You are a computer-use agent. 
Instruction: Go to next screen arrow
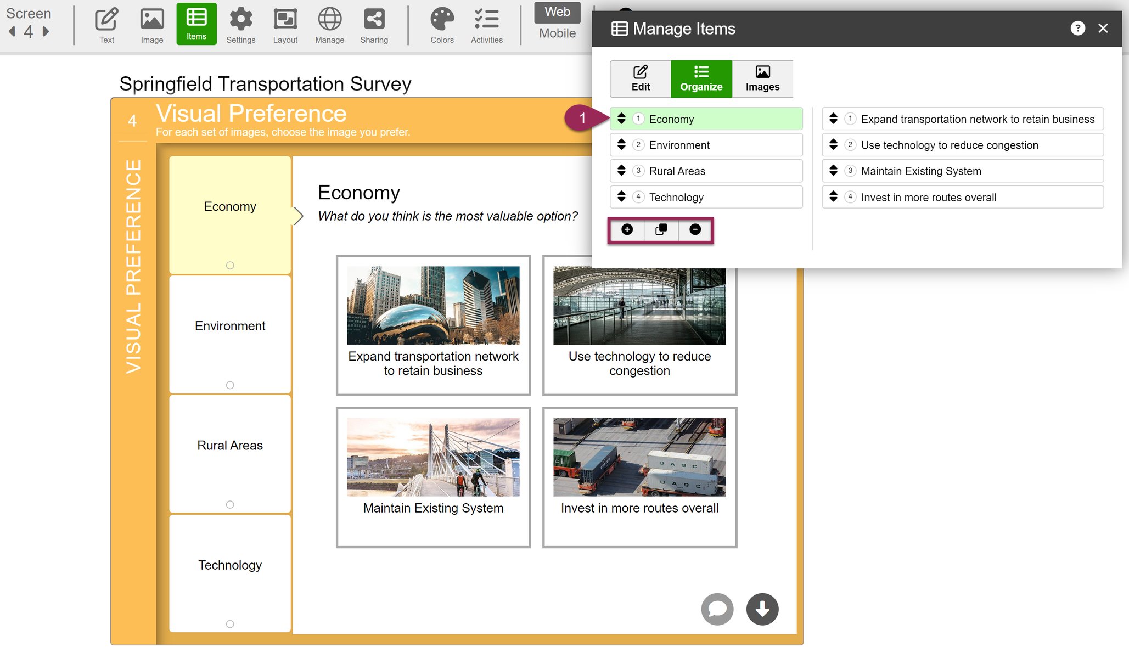coord(46,32)
